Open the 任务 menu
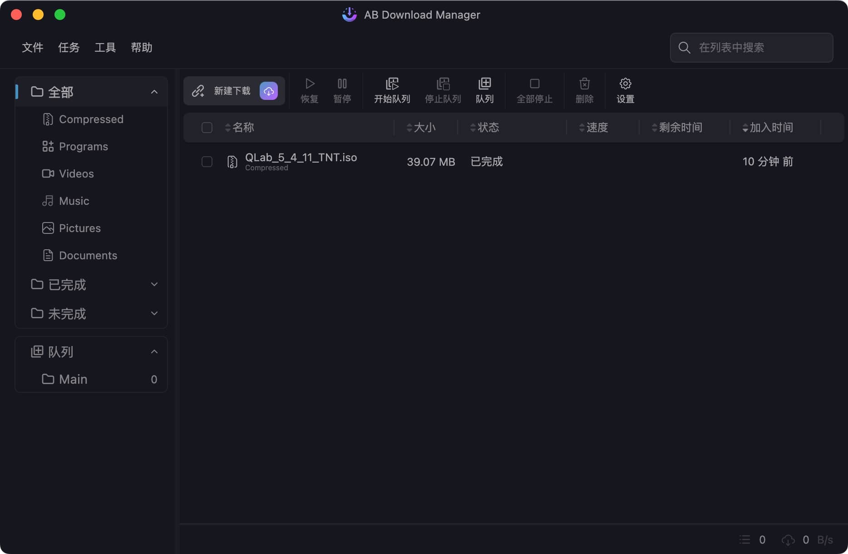Screen dimensions: 848x554 click(69, 47)
